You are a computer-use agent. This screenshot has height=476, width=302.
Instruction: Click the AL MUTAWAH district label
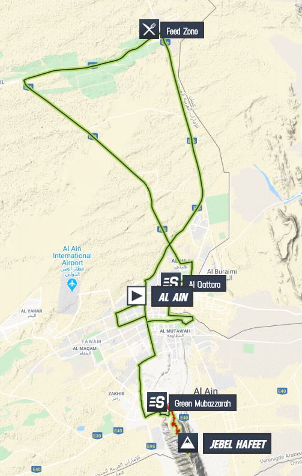tap(175, 331)
